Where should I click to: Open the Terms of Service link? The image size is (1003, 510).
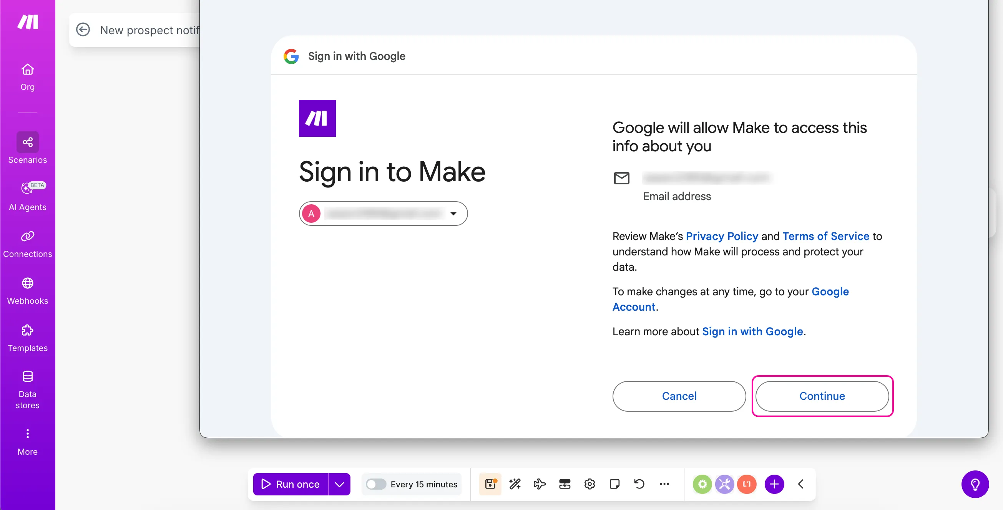(x=826, y=236)
